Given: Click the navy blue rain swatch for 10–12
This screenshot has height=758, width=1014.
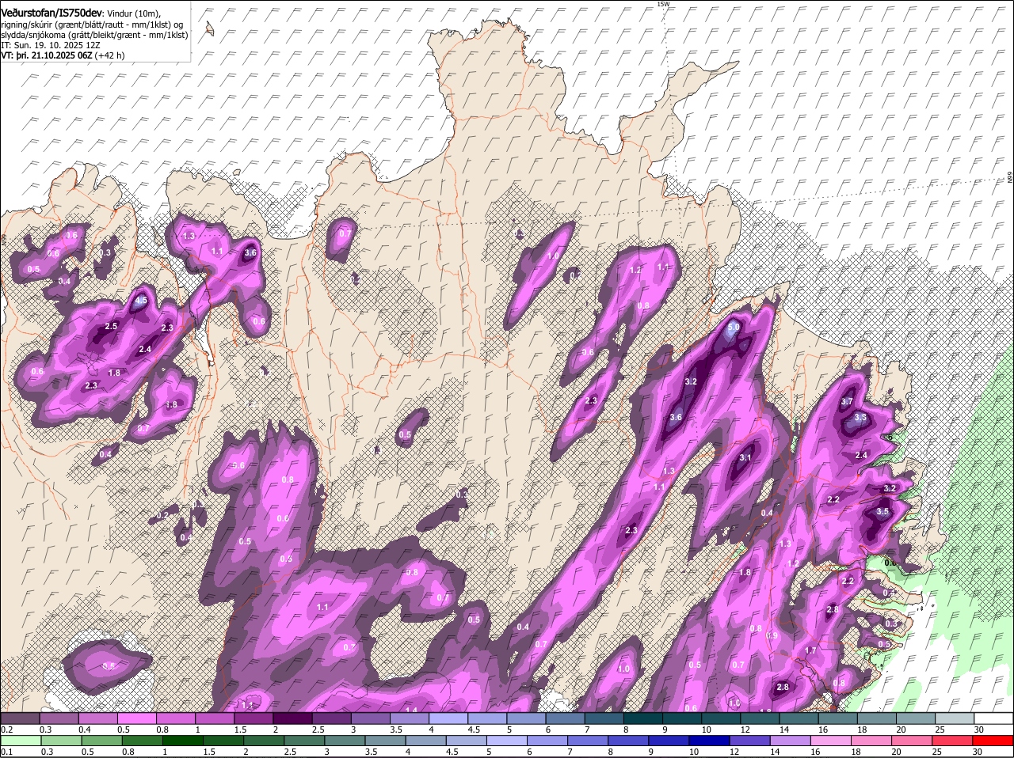Looking at the screenshot, I should (x=710, y=741).
